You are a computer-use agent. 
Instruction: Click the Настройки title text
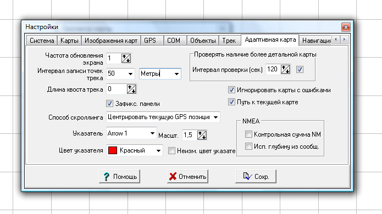(x=42, y=27)
